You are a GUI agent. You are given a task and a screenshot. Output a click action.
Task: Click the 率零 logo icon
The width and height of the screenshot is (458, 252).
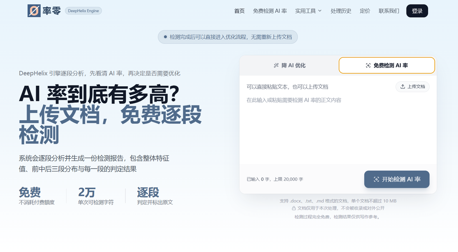pos(34,11)
